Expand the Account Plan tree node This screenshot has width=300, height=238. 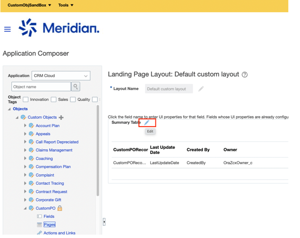click(x=25, y=126)
